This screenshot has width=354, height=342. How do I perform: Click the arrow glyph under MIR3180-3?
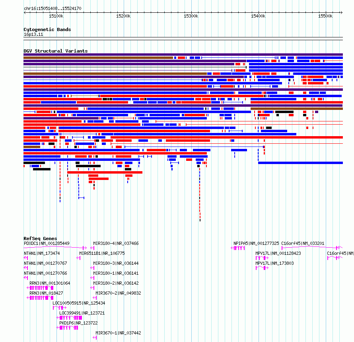click(92, 268)
